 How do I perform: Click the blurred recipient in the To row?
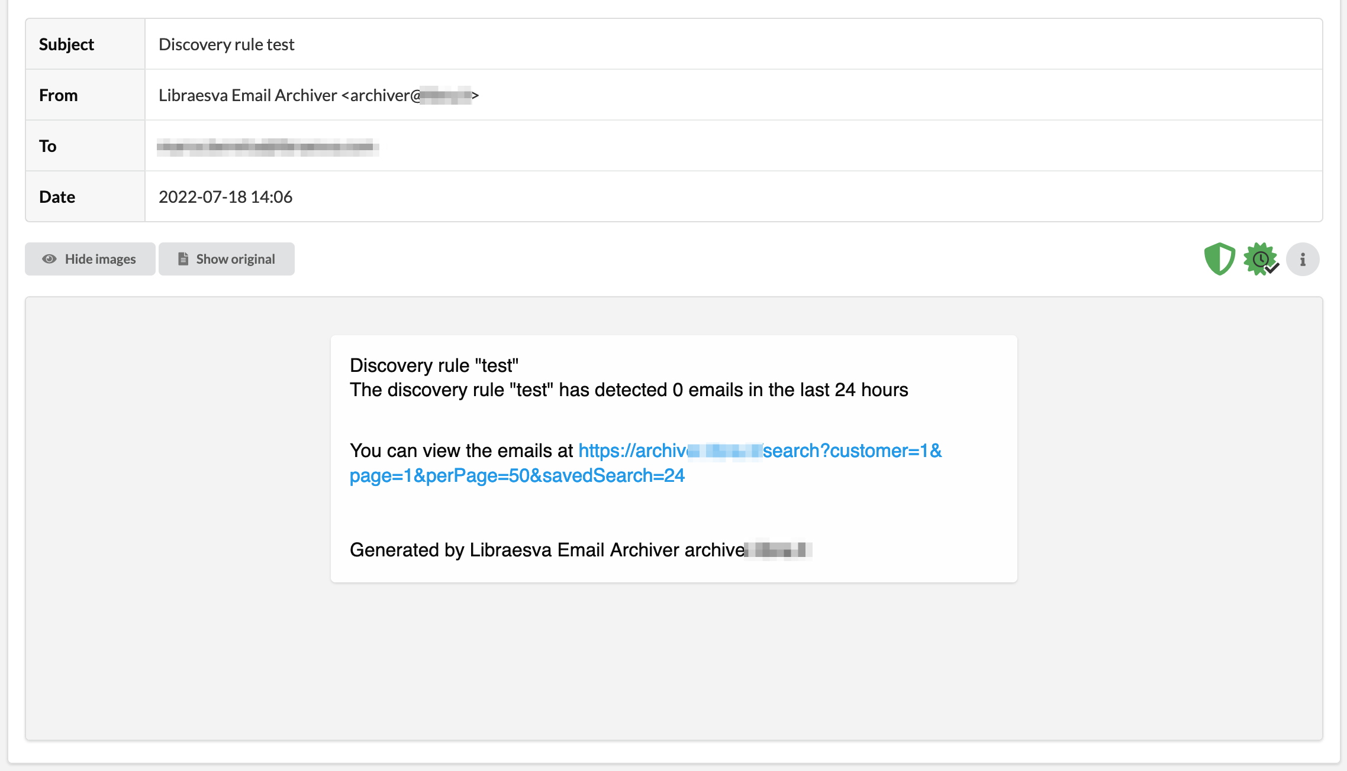pyautogui.click(x=268, y=146)
